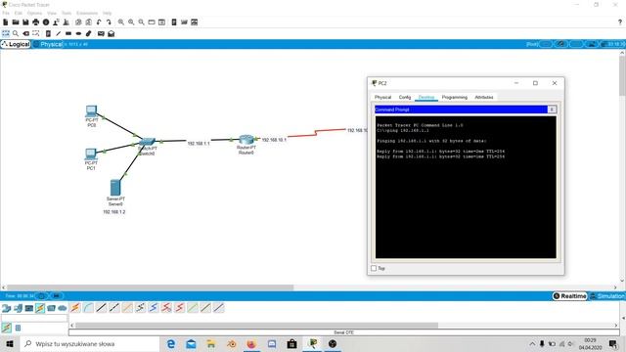Screen dimensions: 626x352
Task: Switch to Logical workspace view
Action: pos(16,44)
